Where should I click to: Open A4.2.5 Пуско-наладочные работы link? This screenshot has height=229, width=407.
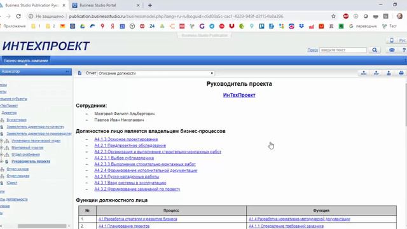pos(127,177)
